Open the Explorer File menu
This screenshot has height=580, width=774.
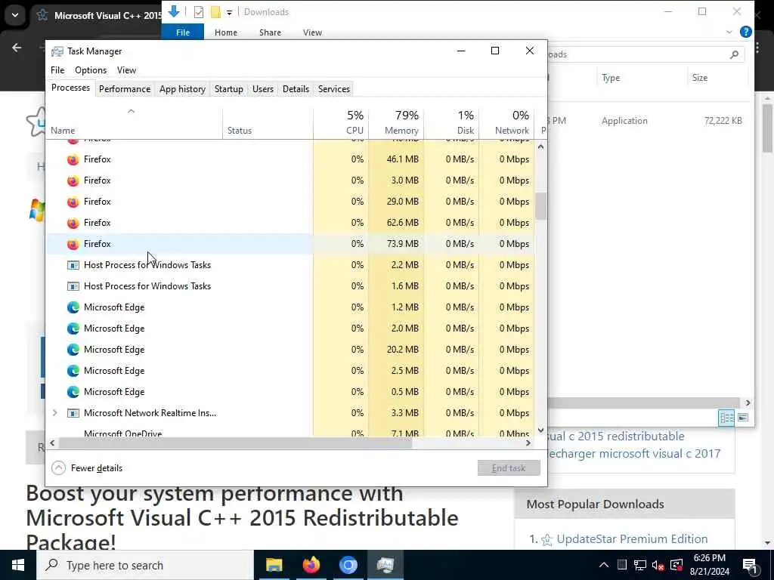183,32
